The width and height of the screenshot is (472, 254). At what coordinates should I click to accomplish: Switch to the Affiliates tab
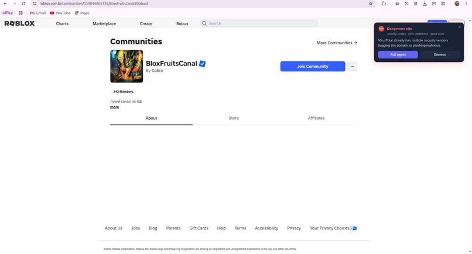tap(316, 119)
